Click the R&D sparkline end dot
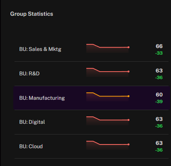171x166 pixels. click(129, 72)
